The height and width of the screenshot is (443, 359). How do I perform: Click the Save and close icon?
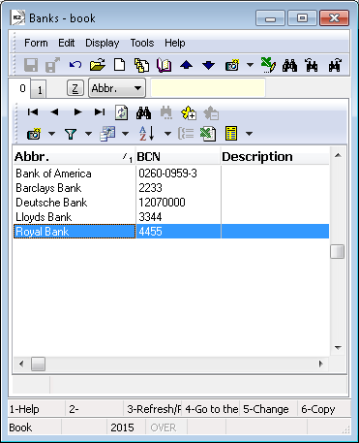52,65
